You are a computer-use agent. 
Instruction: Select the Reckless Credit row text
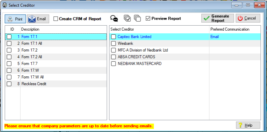(x=34, y=84)
